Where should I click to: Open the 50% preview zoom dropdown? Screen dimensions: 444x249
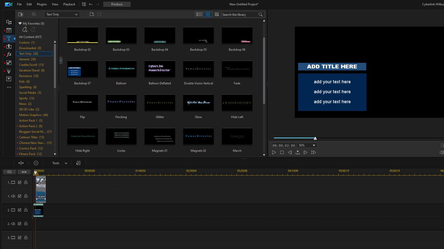tap(307, 145)
